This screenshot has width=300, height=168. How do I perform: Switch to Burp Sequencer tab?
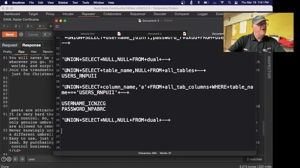[x=138, y=14]
